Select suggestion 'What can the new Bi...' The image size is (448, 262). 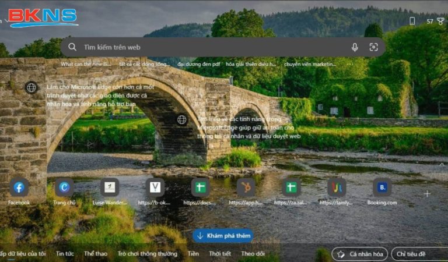pos(86,64)
